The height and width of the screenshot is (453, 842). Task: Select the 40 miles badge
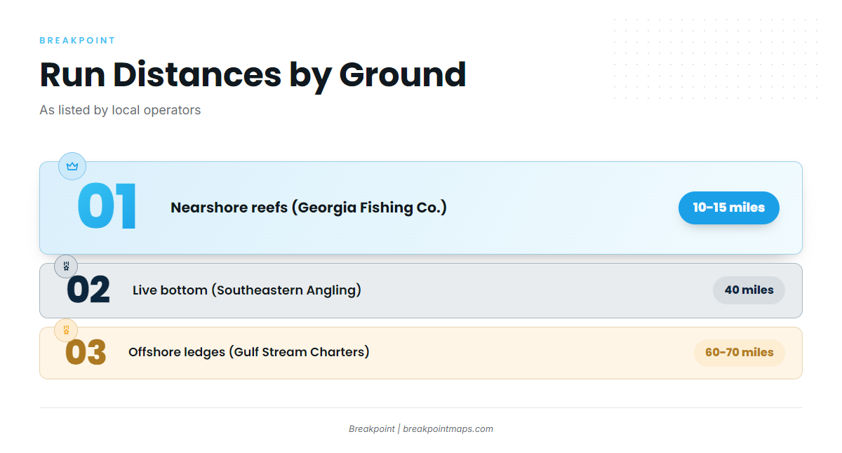click(749, 290)
